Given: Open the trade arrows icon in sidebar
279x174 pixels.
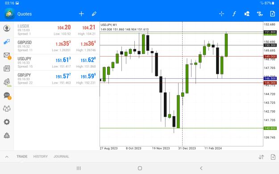Looking at the screenshot, I should tap(7, 42).
